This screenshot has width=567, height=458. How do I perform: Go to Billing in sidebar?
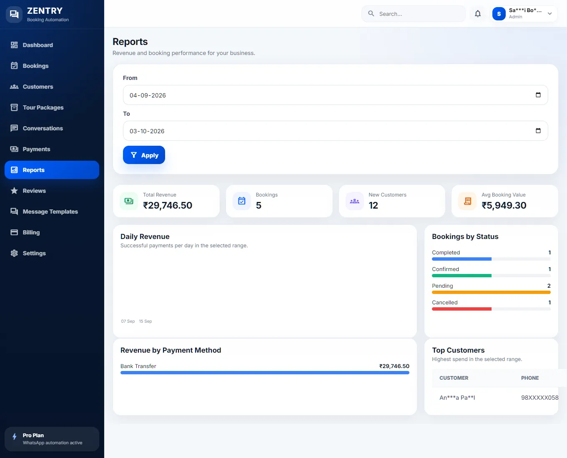point(52,232)
